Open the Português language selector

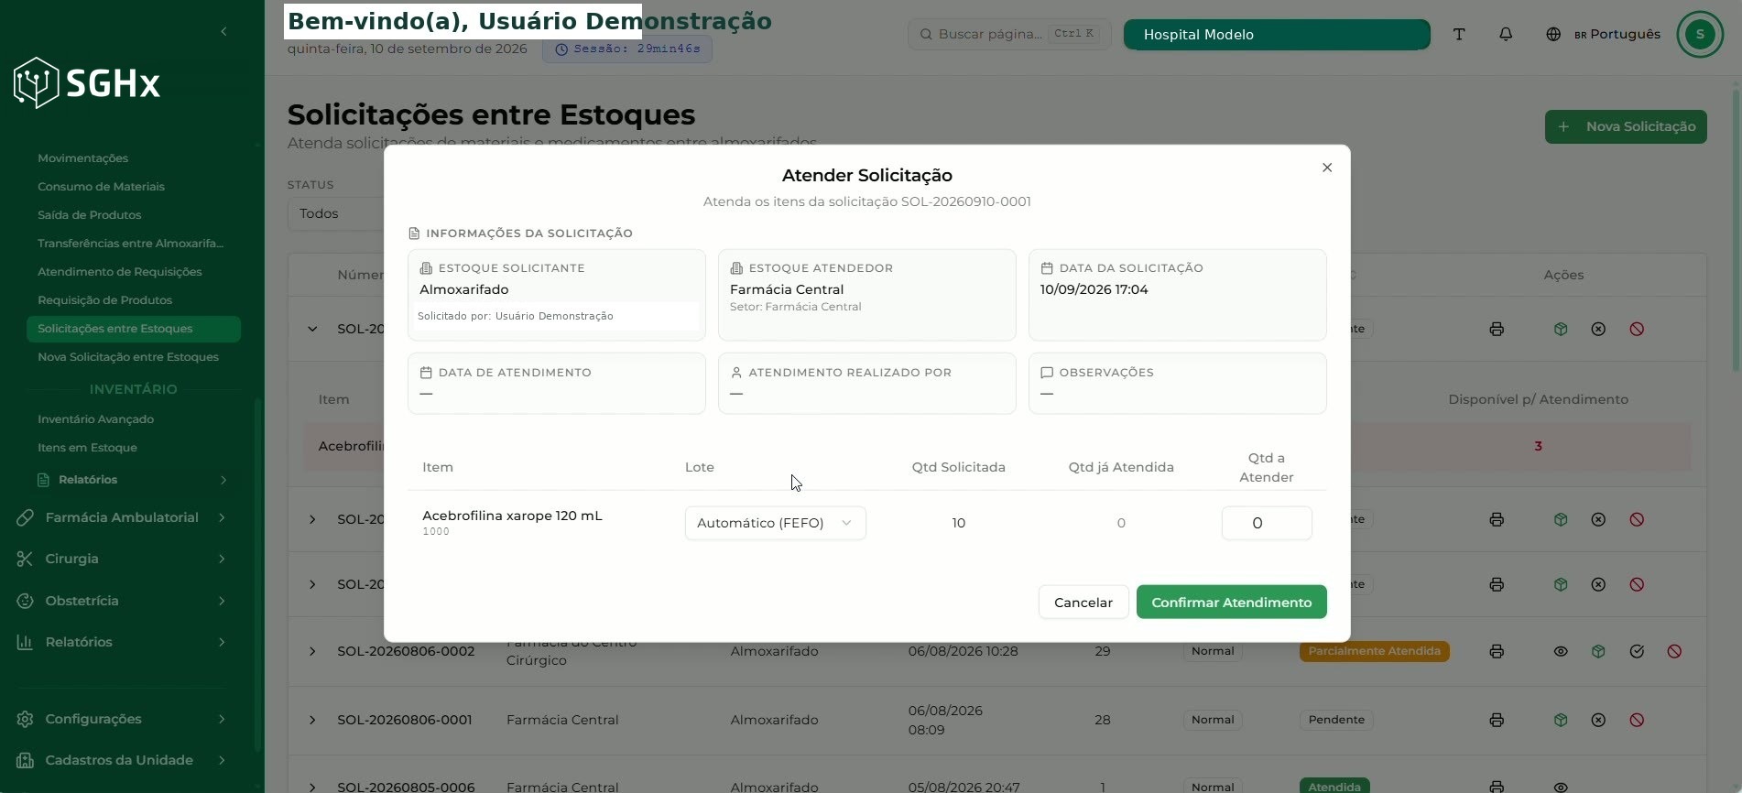pyautogui.click(x=1604, y=35)
